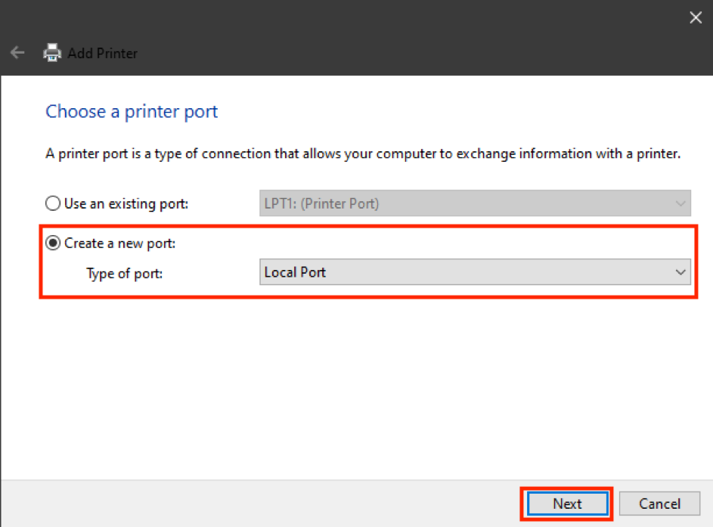Screen dimensions: 713x527
Task: Select the Use an existing port radio button
Action: pos(53,203)
